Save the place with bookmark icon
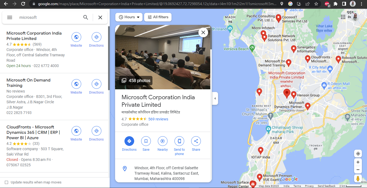This screenshot has width=367, height=188. click(x=146, y=141)
